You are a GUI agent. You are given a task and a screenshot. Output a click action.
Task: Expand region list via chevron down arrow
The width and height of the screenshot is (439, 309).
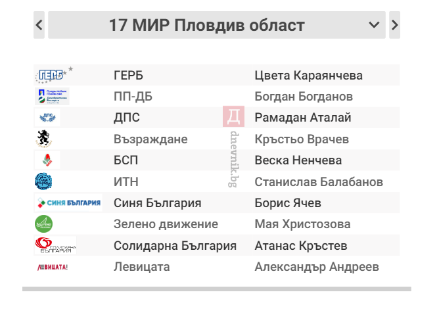click(x=374, y=25)
